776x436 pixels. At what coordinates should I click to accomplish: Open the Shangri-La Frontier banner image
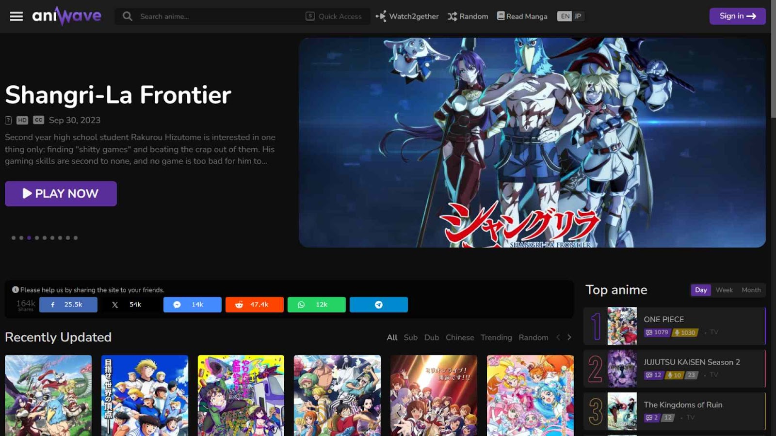pyautogui.click(x=532, y=142)
